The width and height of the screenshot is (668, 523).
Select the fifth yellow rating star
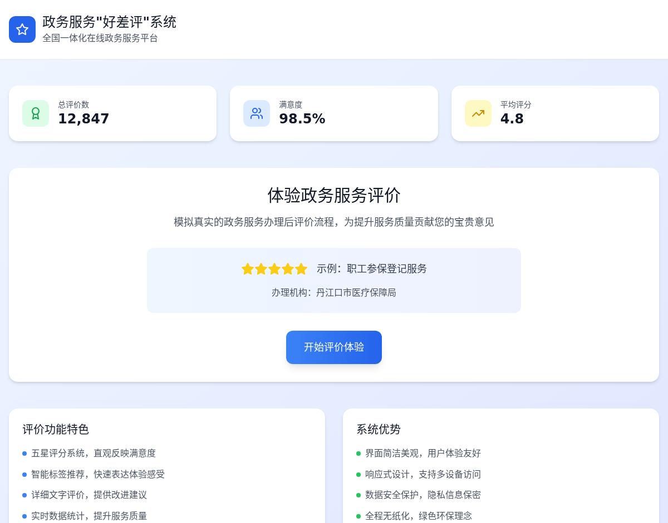[x=301, y=269]
